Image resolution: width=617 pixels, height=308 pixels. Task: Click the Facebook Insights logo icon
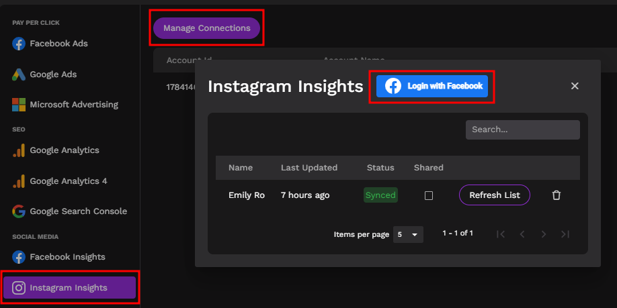pos(19,257)
